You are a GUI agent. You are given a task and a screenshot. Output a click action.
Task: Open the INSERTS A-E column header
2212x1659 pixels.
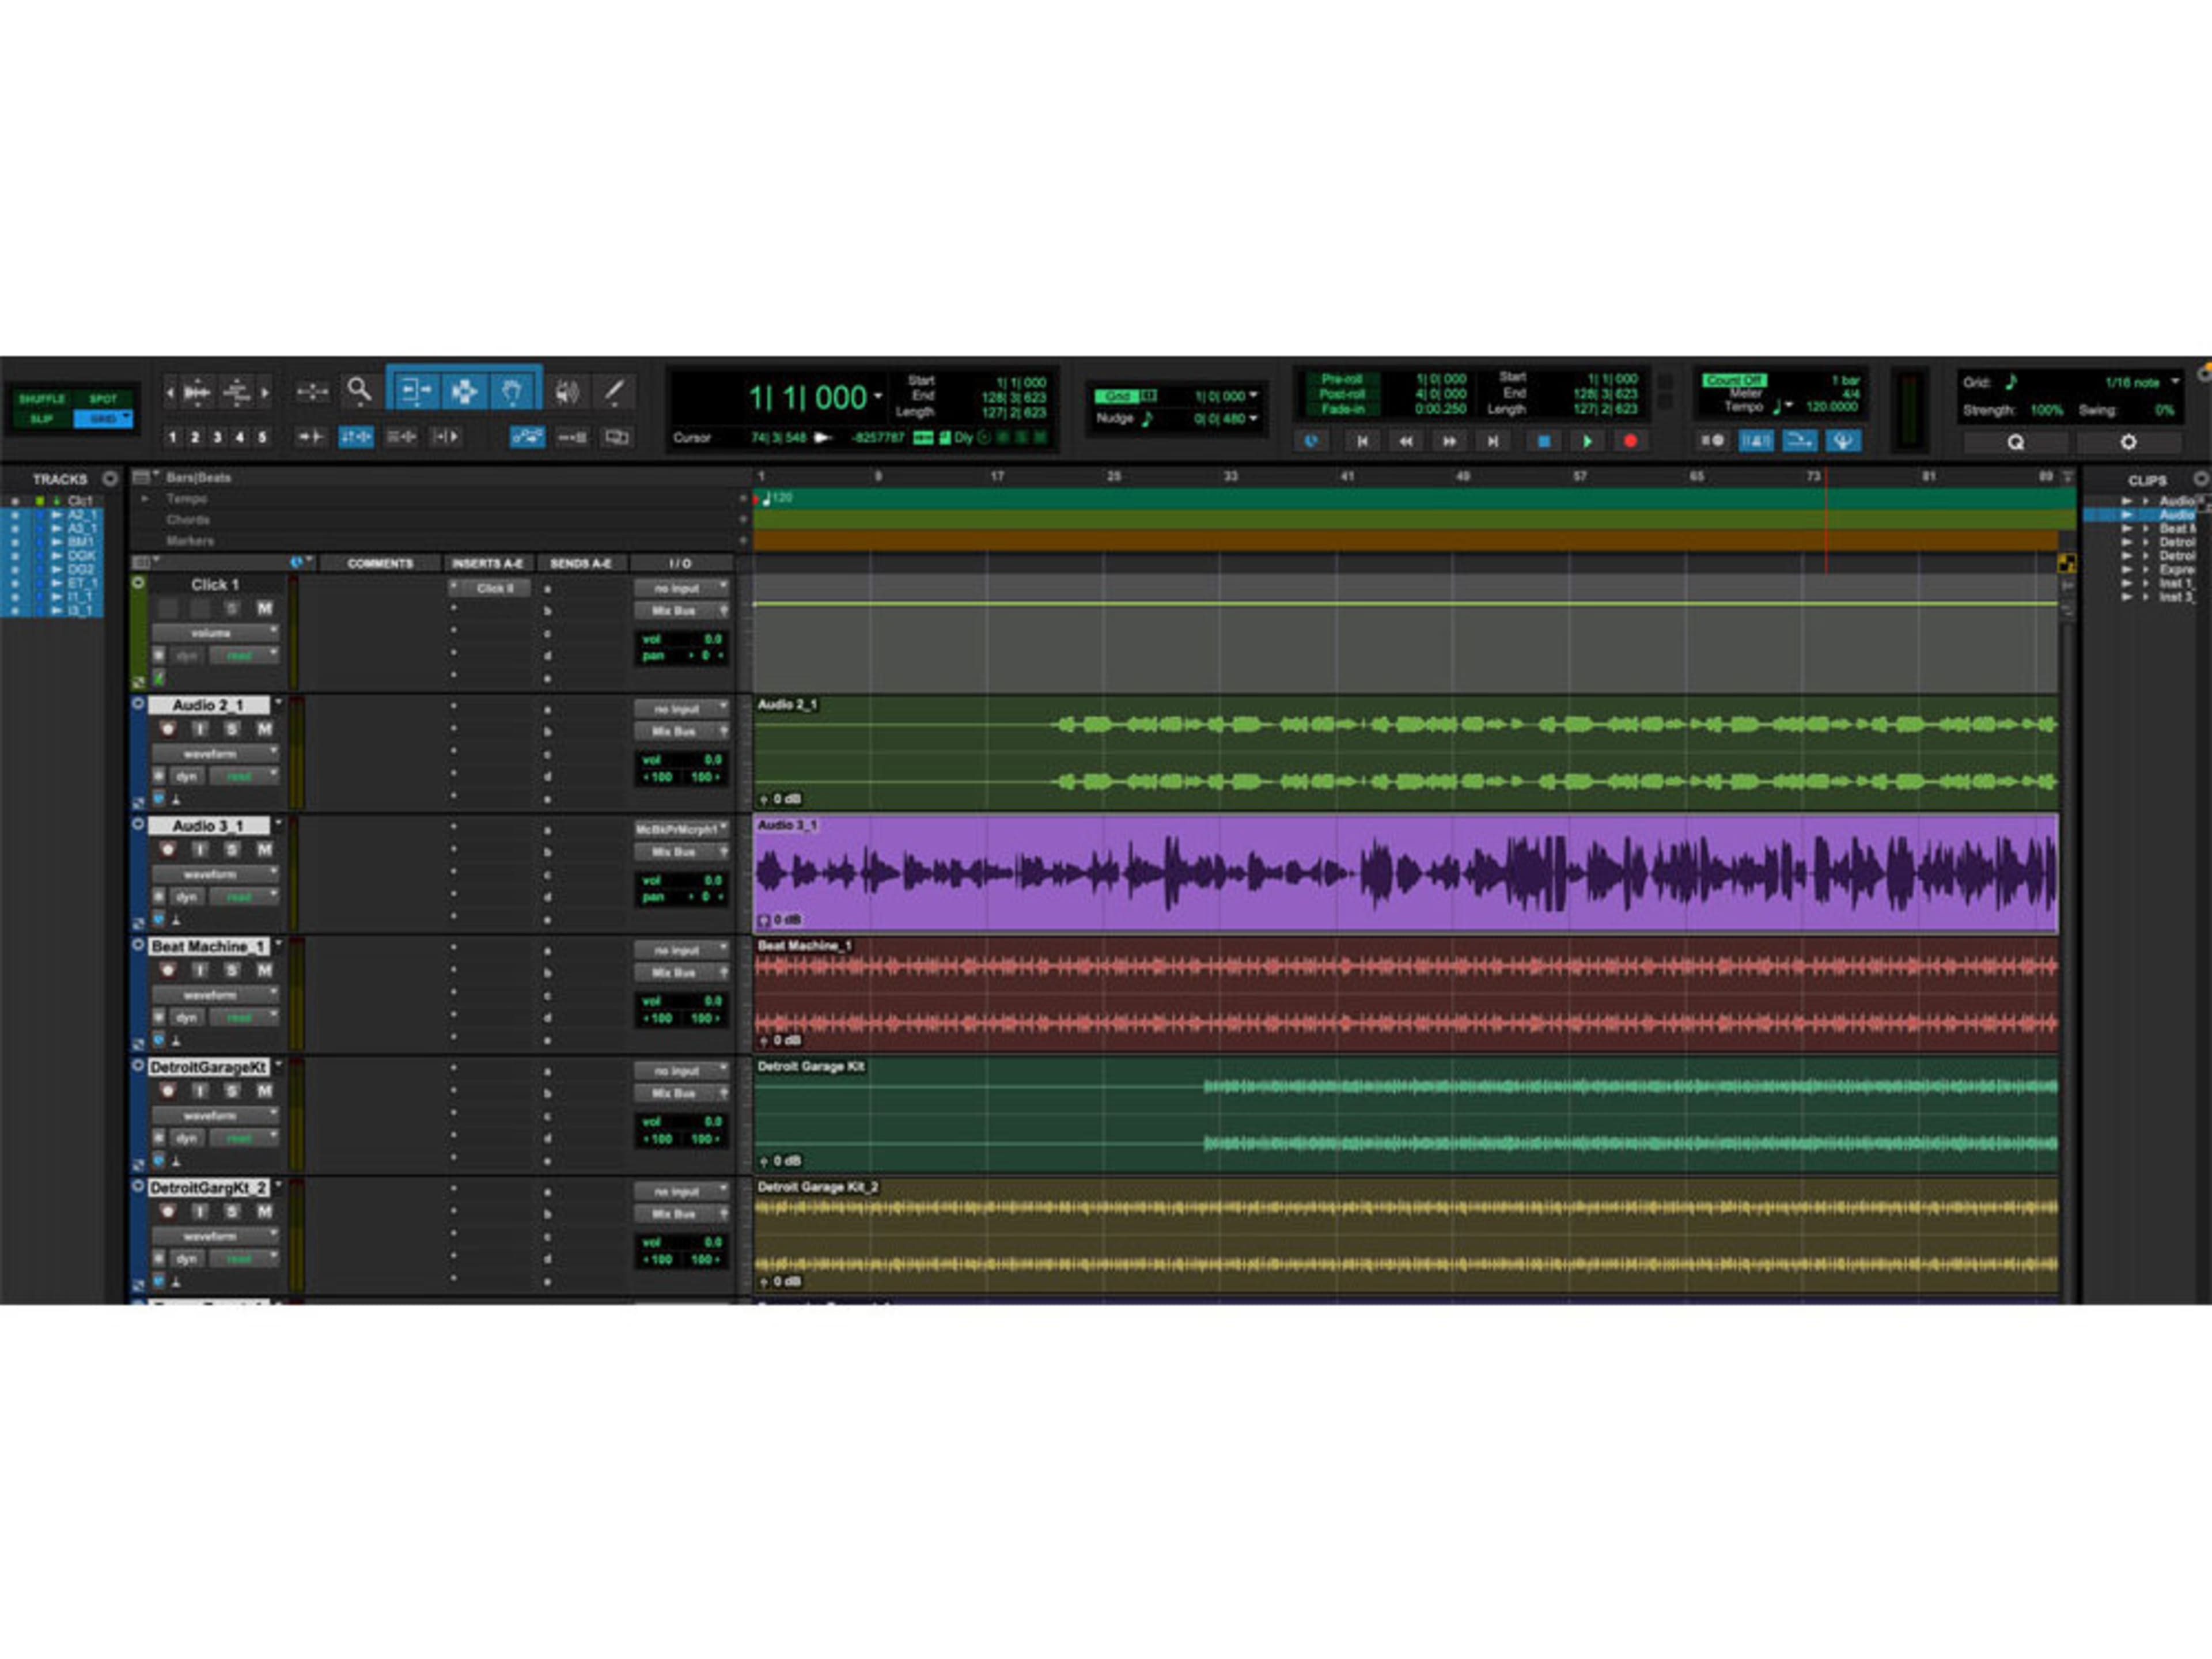(x=487, y=563)
